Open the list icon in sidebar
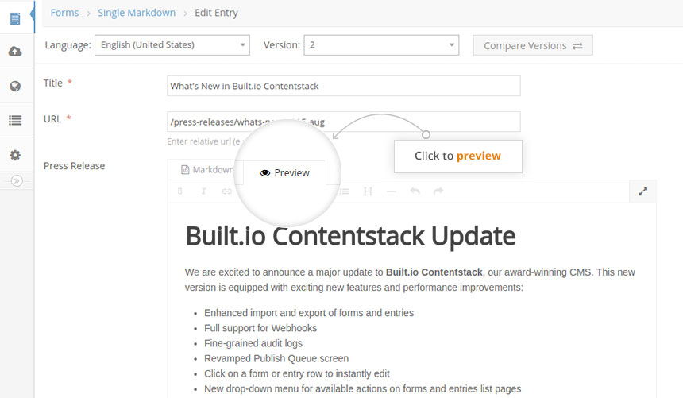The width and height of the screenshot is (683, 398). pos(15,120)
